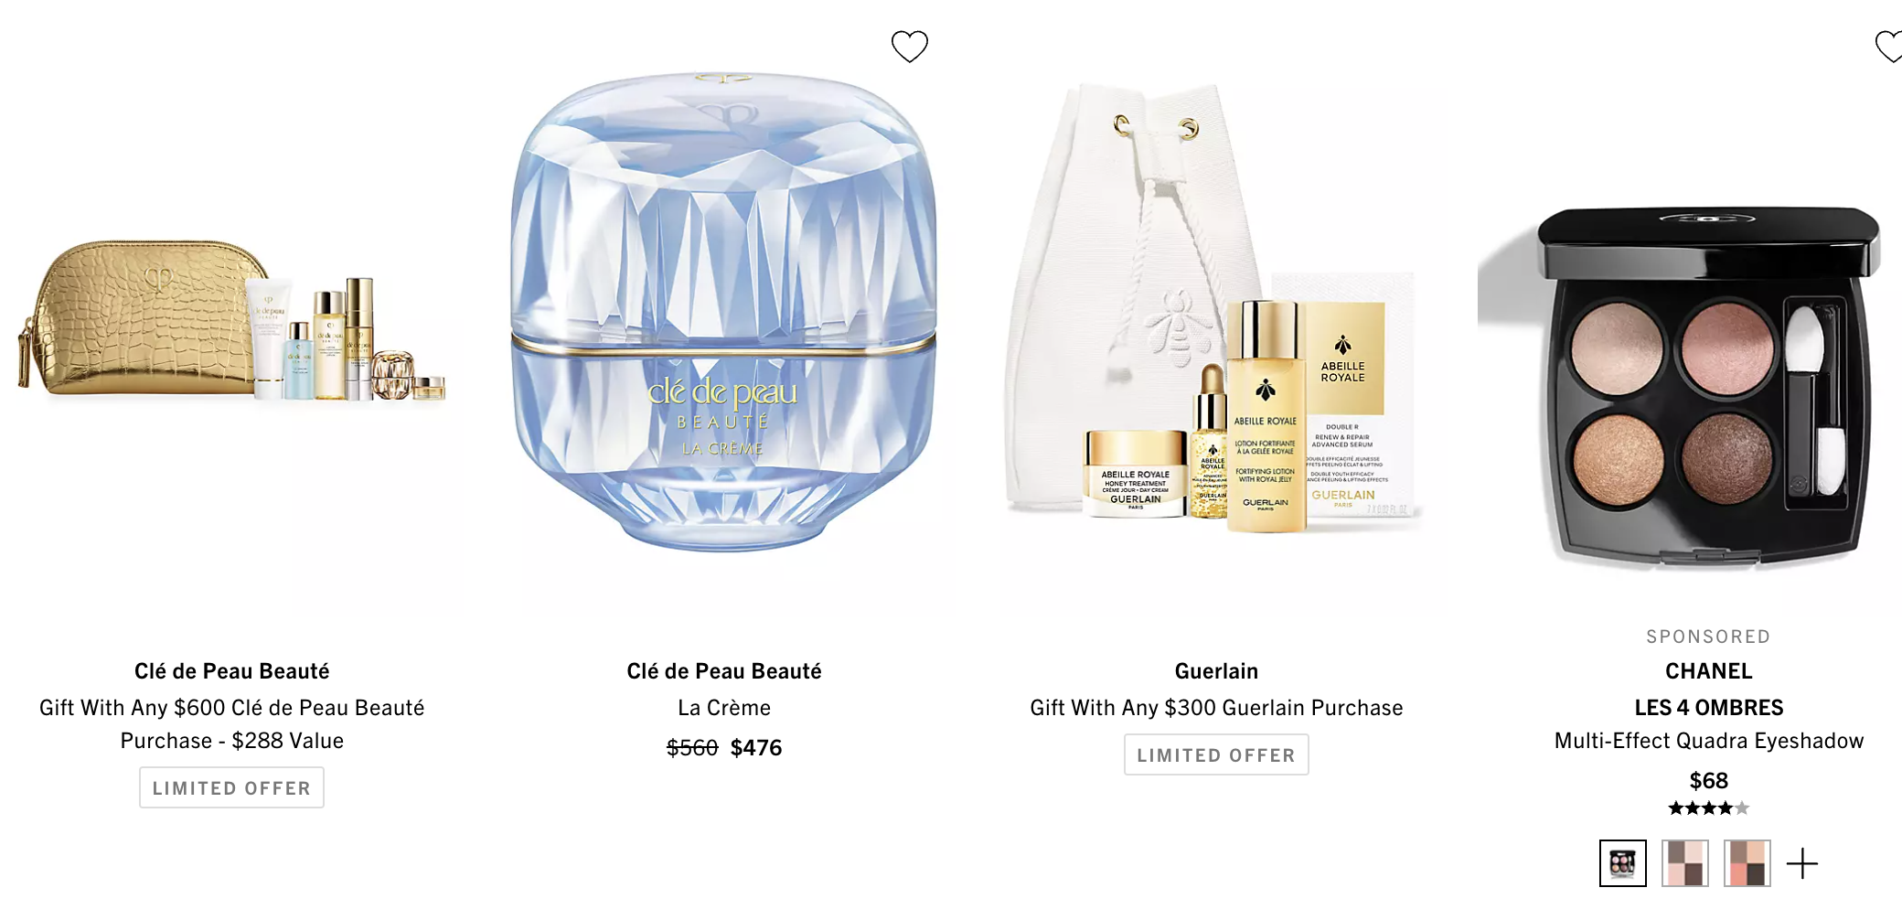Open Clé de Peau Beauté brand link above La Crème

point(724,671)
